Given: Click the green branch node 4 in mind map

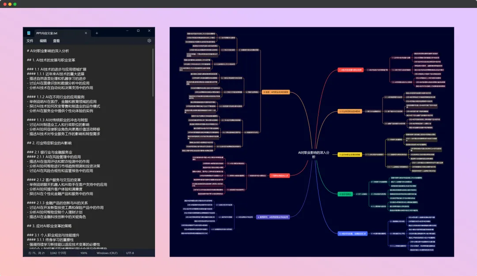Looking at the screenshot, I should (x=345, y=194).
